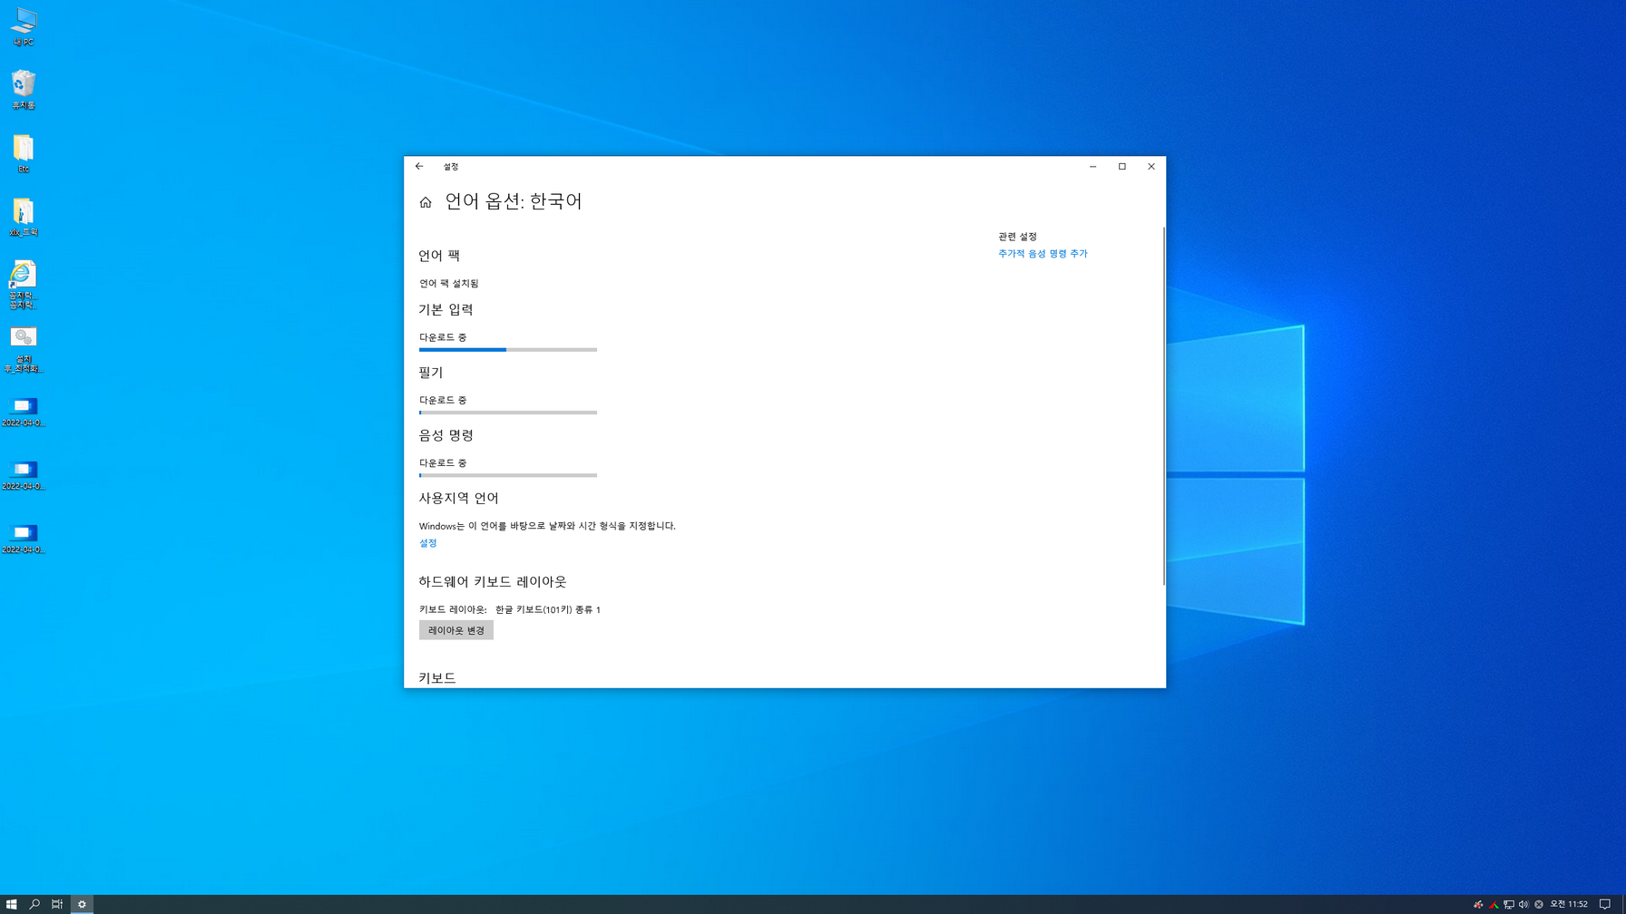The height and width of the screenshot is (914, 1626).
Task: Click the gray circled X tray icon
Action: [x=1539, y=904]
